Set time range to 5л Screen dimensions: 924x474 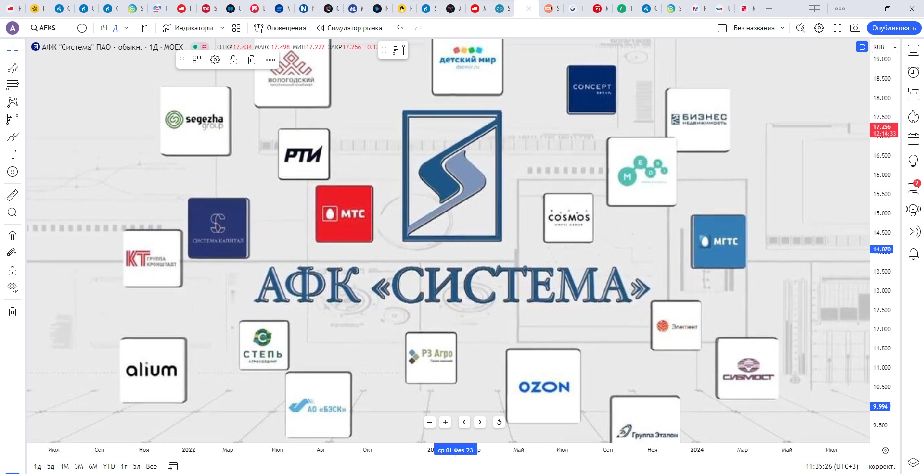[137, 466]
